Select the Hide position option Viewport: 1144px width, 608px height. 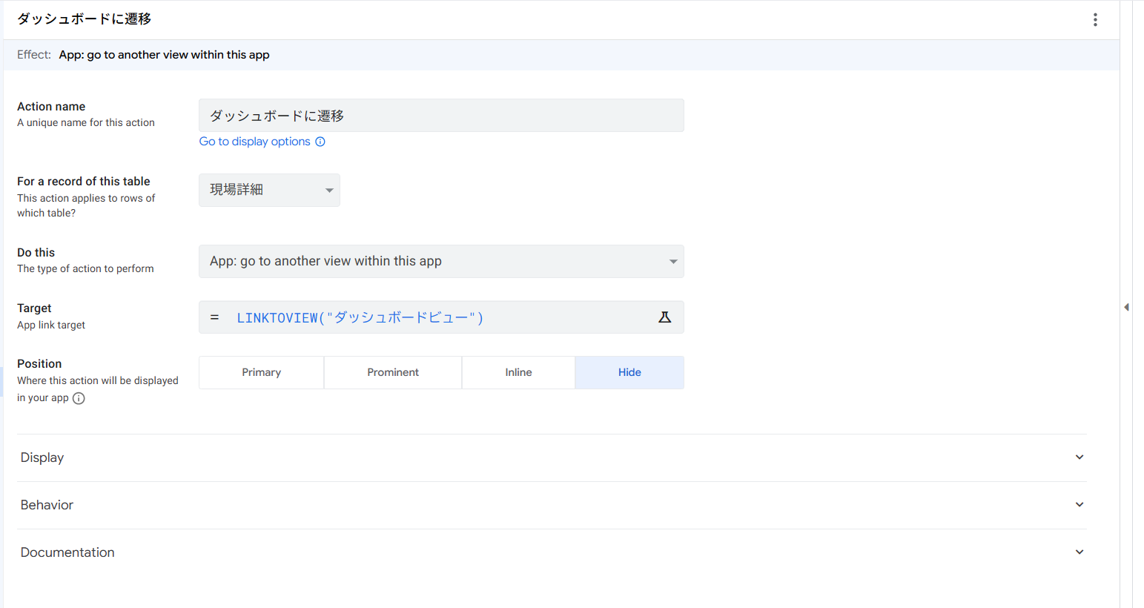(x=629, y=372)
